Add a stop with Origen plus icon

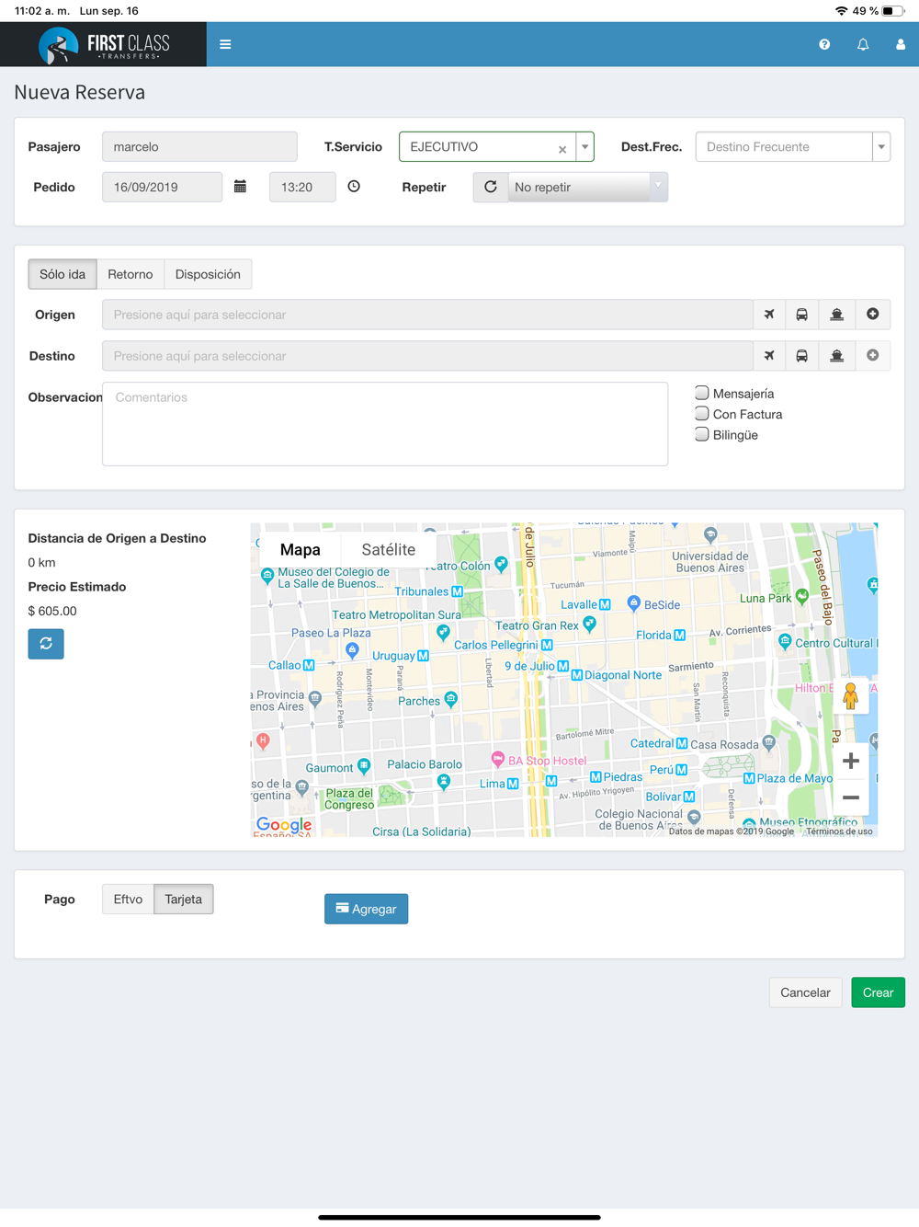click(873, 315)
